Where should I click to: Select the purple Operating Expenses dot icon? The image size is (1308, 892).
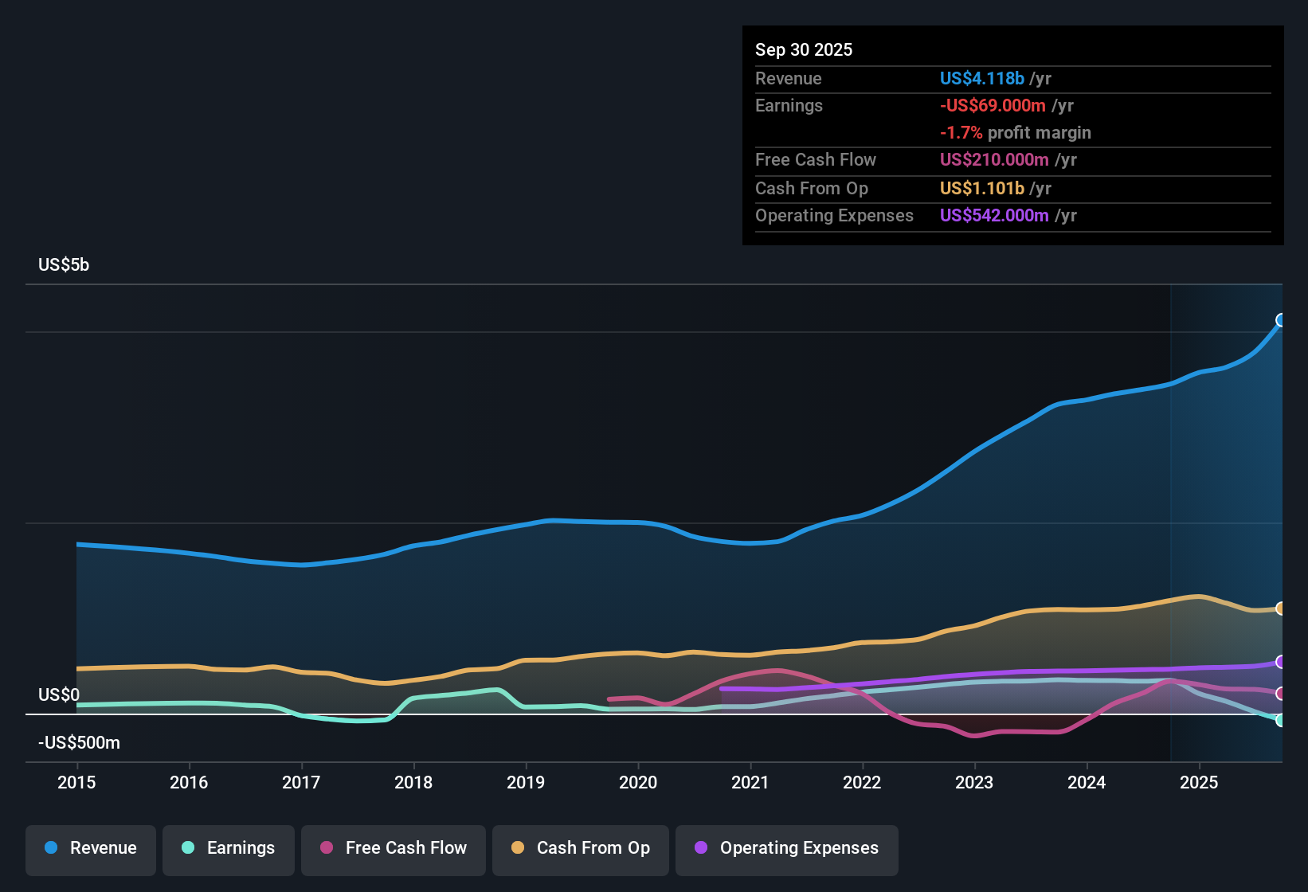[x=699, y=848]
